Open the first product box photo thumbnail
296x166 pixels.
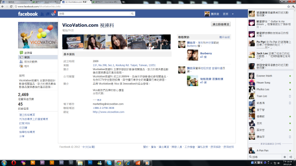click(x=73, y=42)
